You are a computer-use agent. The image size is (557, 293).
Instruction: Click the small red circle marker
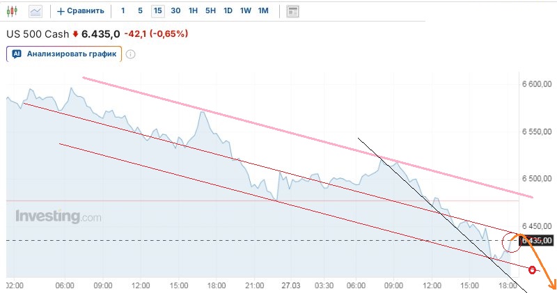533,270
